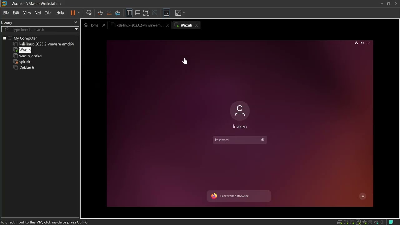400x225 pixels.
Task: Click the Ubuntu power menu icon
Action: [368, 43]
